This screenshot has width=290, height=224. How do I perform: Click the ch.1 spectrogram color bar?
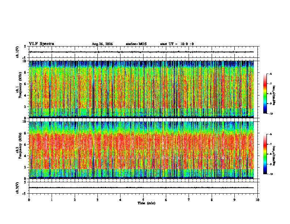tap(265, 94)
